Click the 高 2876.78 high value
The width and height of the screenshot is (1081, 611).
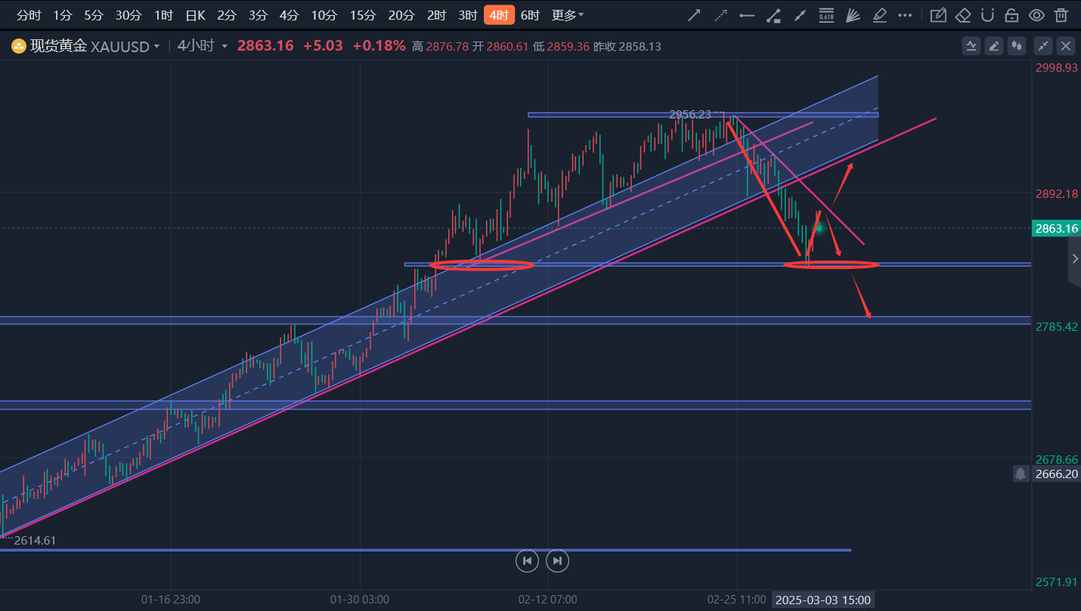440,46
